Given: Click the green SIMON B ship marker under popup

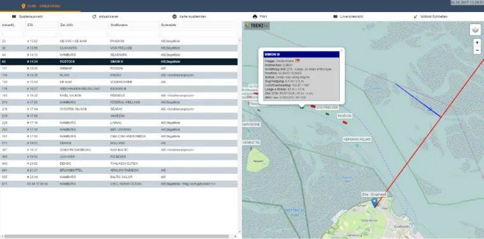Looking at the screenshot, I should (x=302, y=107).
